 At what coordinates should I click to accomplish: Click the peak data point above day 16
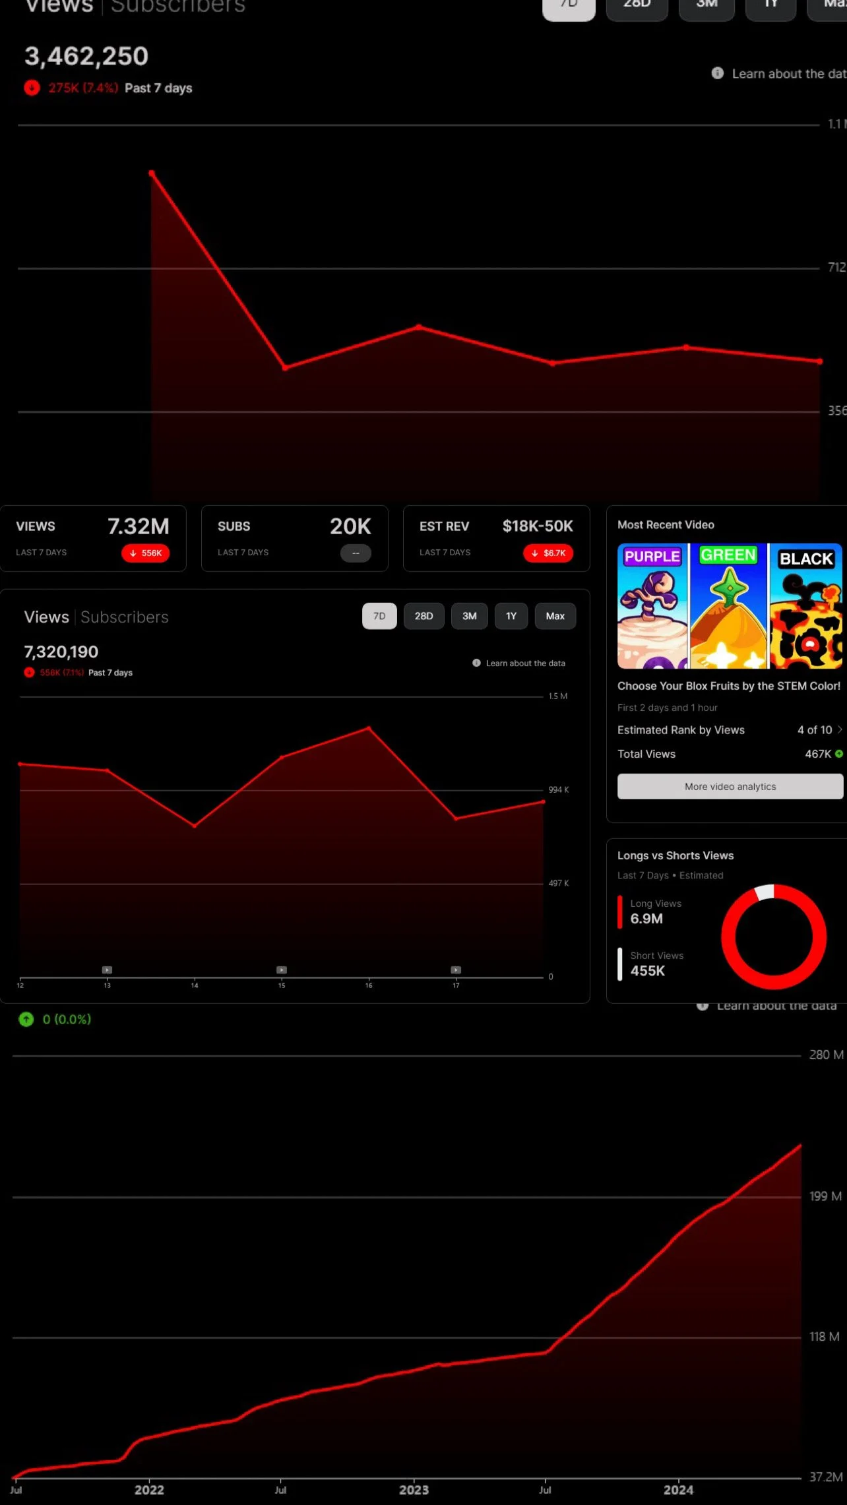point(369,728)
